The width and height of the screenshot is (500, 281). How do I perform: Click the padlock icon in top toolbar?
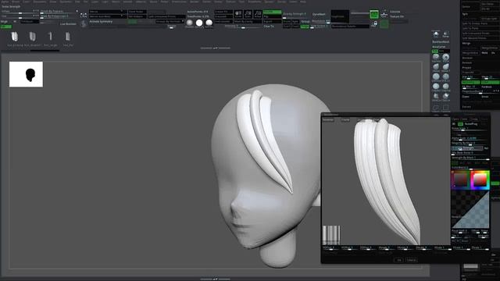tap(375, 24)
